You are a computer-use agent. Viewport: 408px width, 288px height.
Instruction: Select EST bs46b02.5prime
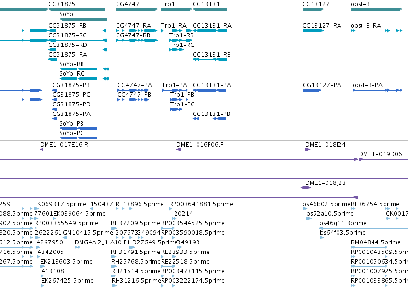[x=305, y=209]
